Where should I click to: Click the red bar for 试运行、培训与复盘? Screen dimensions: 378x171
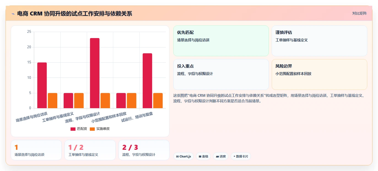(x=147, y=81)
